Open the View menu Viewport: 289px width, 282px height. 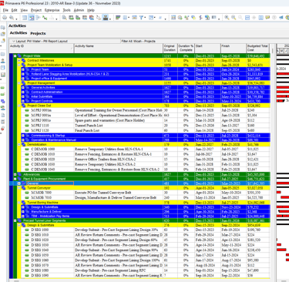(x=24, y=10)
